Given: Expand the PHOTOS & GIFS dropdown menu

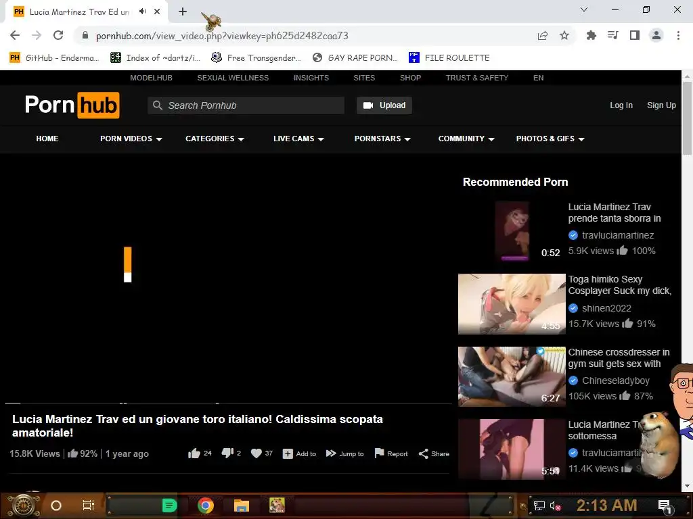Looking at the screenshot, I should [550, 139].
